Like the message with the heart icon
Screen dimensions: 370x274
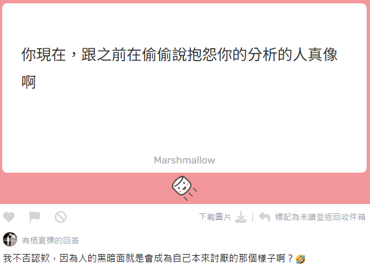[9, 217]
